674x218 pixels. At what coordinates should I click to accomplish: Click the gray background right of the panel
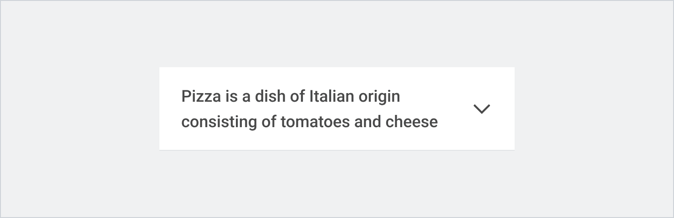(594, 109)
